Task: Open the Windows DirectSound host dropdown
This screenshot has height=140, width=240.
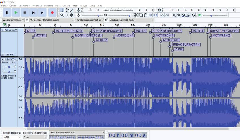Action: coord(13,20)
